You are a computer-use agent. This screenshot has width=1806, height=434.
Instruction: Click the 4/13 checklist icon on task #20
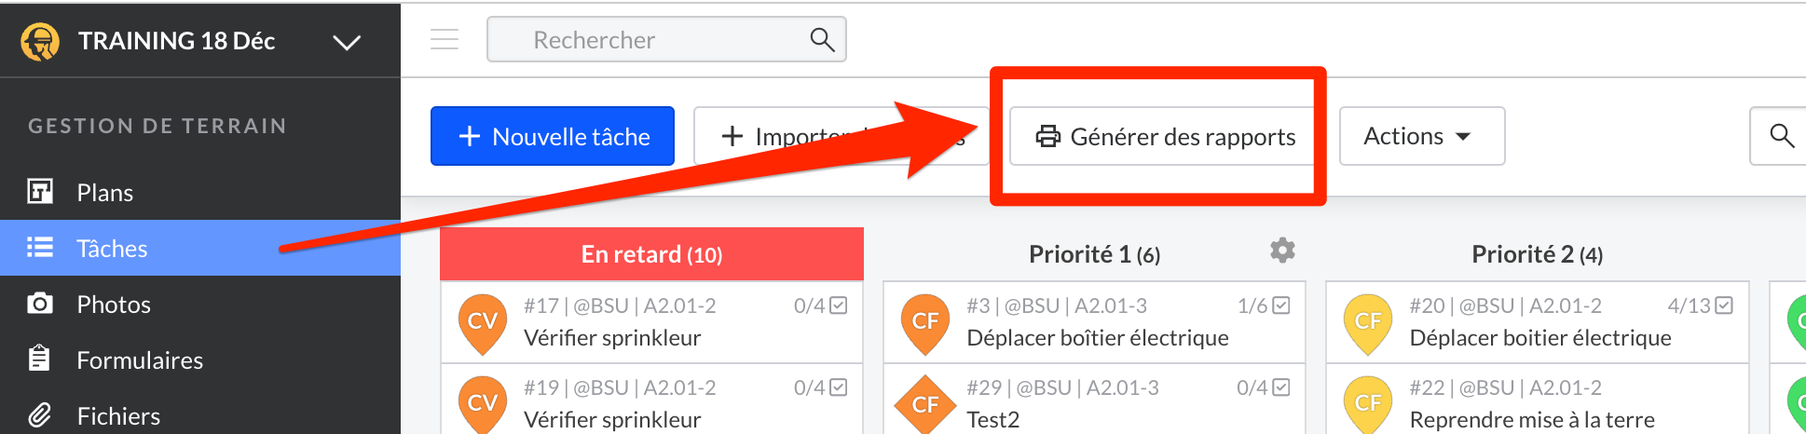(1724, 305)
